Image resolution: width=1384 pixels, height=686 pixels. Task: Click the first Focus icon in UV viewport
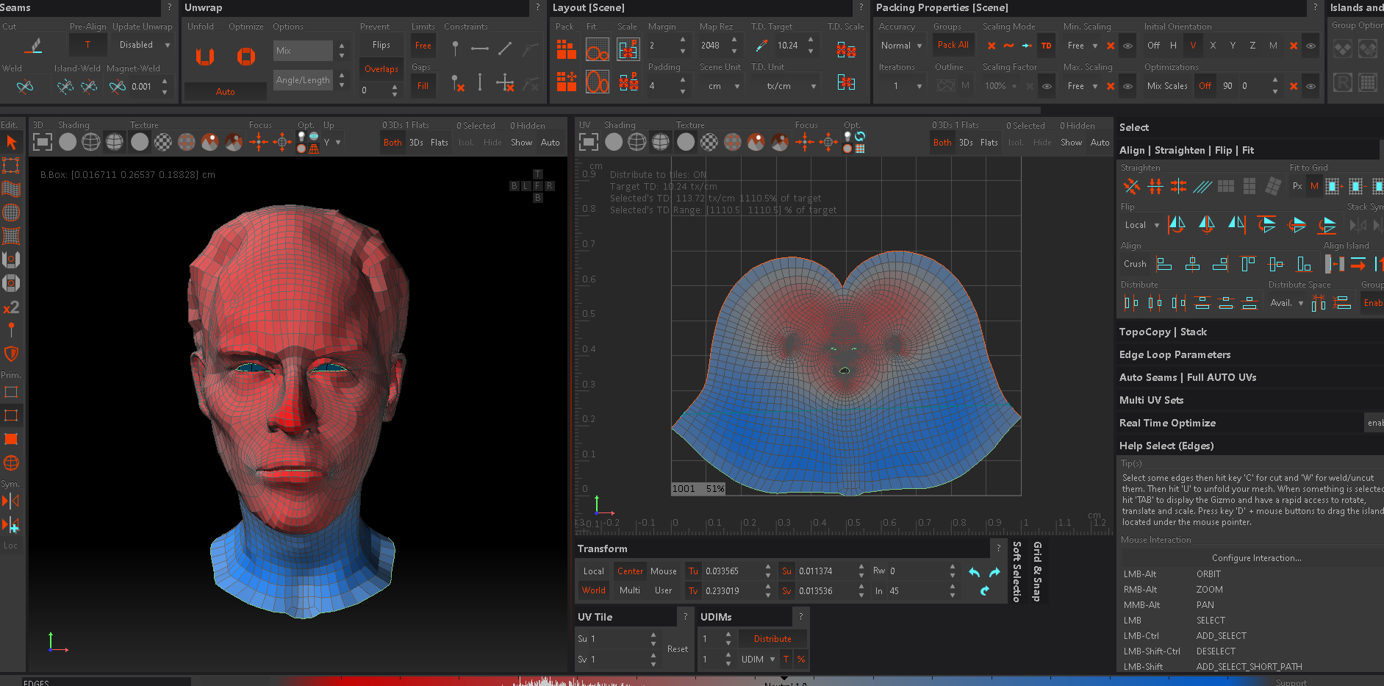point(805,142)
